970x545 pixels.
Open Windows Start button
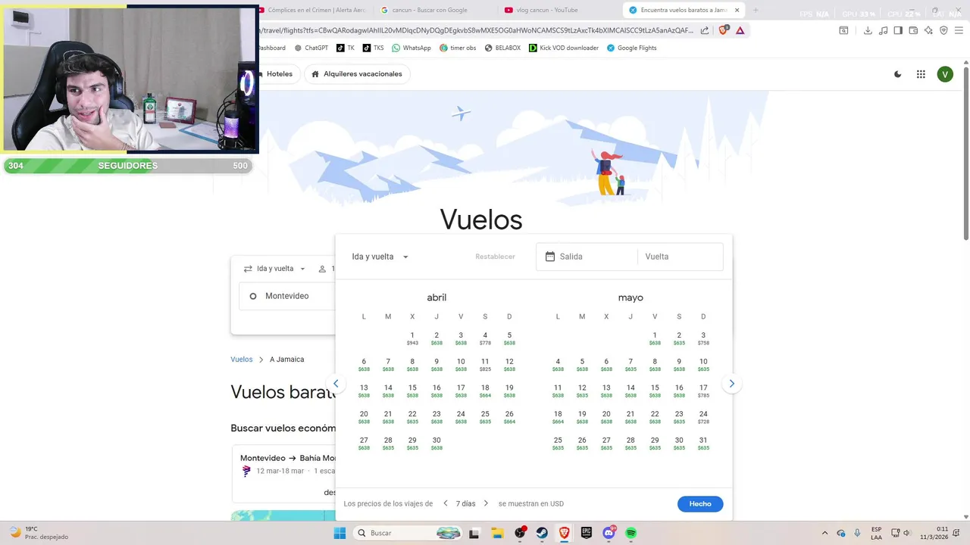coord(339,533)
